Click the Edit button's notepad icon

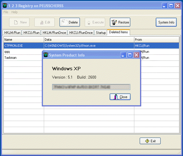[x=42, y=22]
